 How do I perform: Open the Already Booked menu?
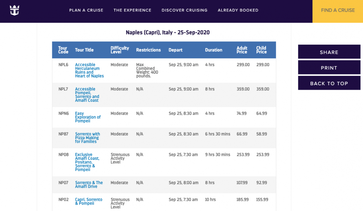pos(238,10)
